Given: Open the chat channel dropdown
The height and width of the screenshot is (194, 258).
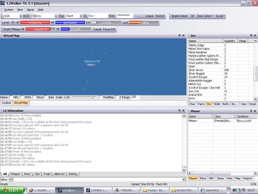Looking at the screenshot, I should (x=10, y=180).
